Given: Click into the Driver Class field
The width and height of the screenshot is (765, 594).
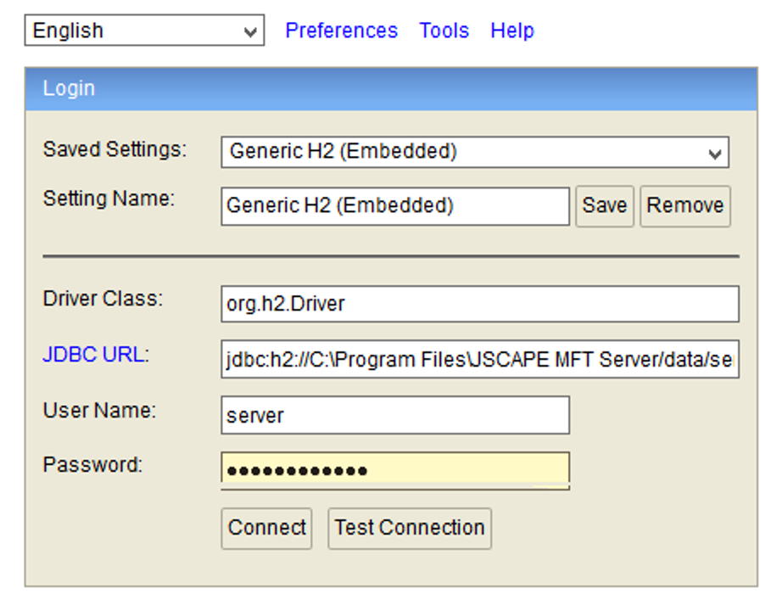Looking at the screenshot, I should tap(480, 304).
